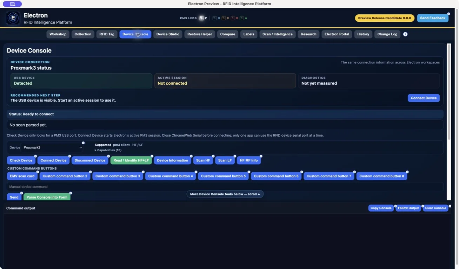Click the info badge on Disconnect Device
This screenshot has height=269, width=459.
[108, 156]
